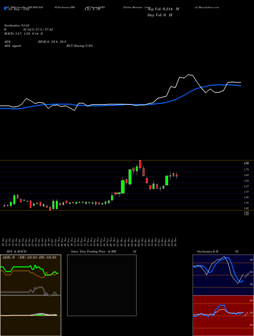254x336 pixels.
Task: Click the 1.68 price axis label
Action: pyautogui.click(x=246, y=175)
